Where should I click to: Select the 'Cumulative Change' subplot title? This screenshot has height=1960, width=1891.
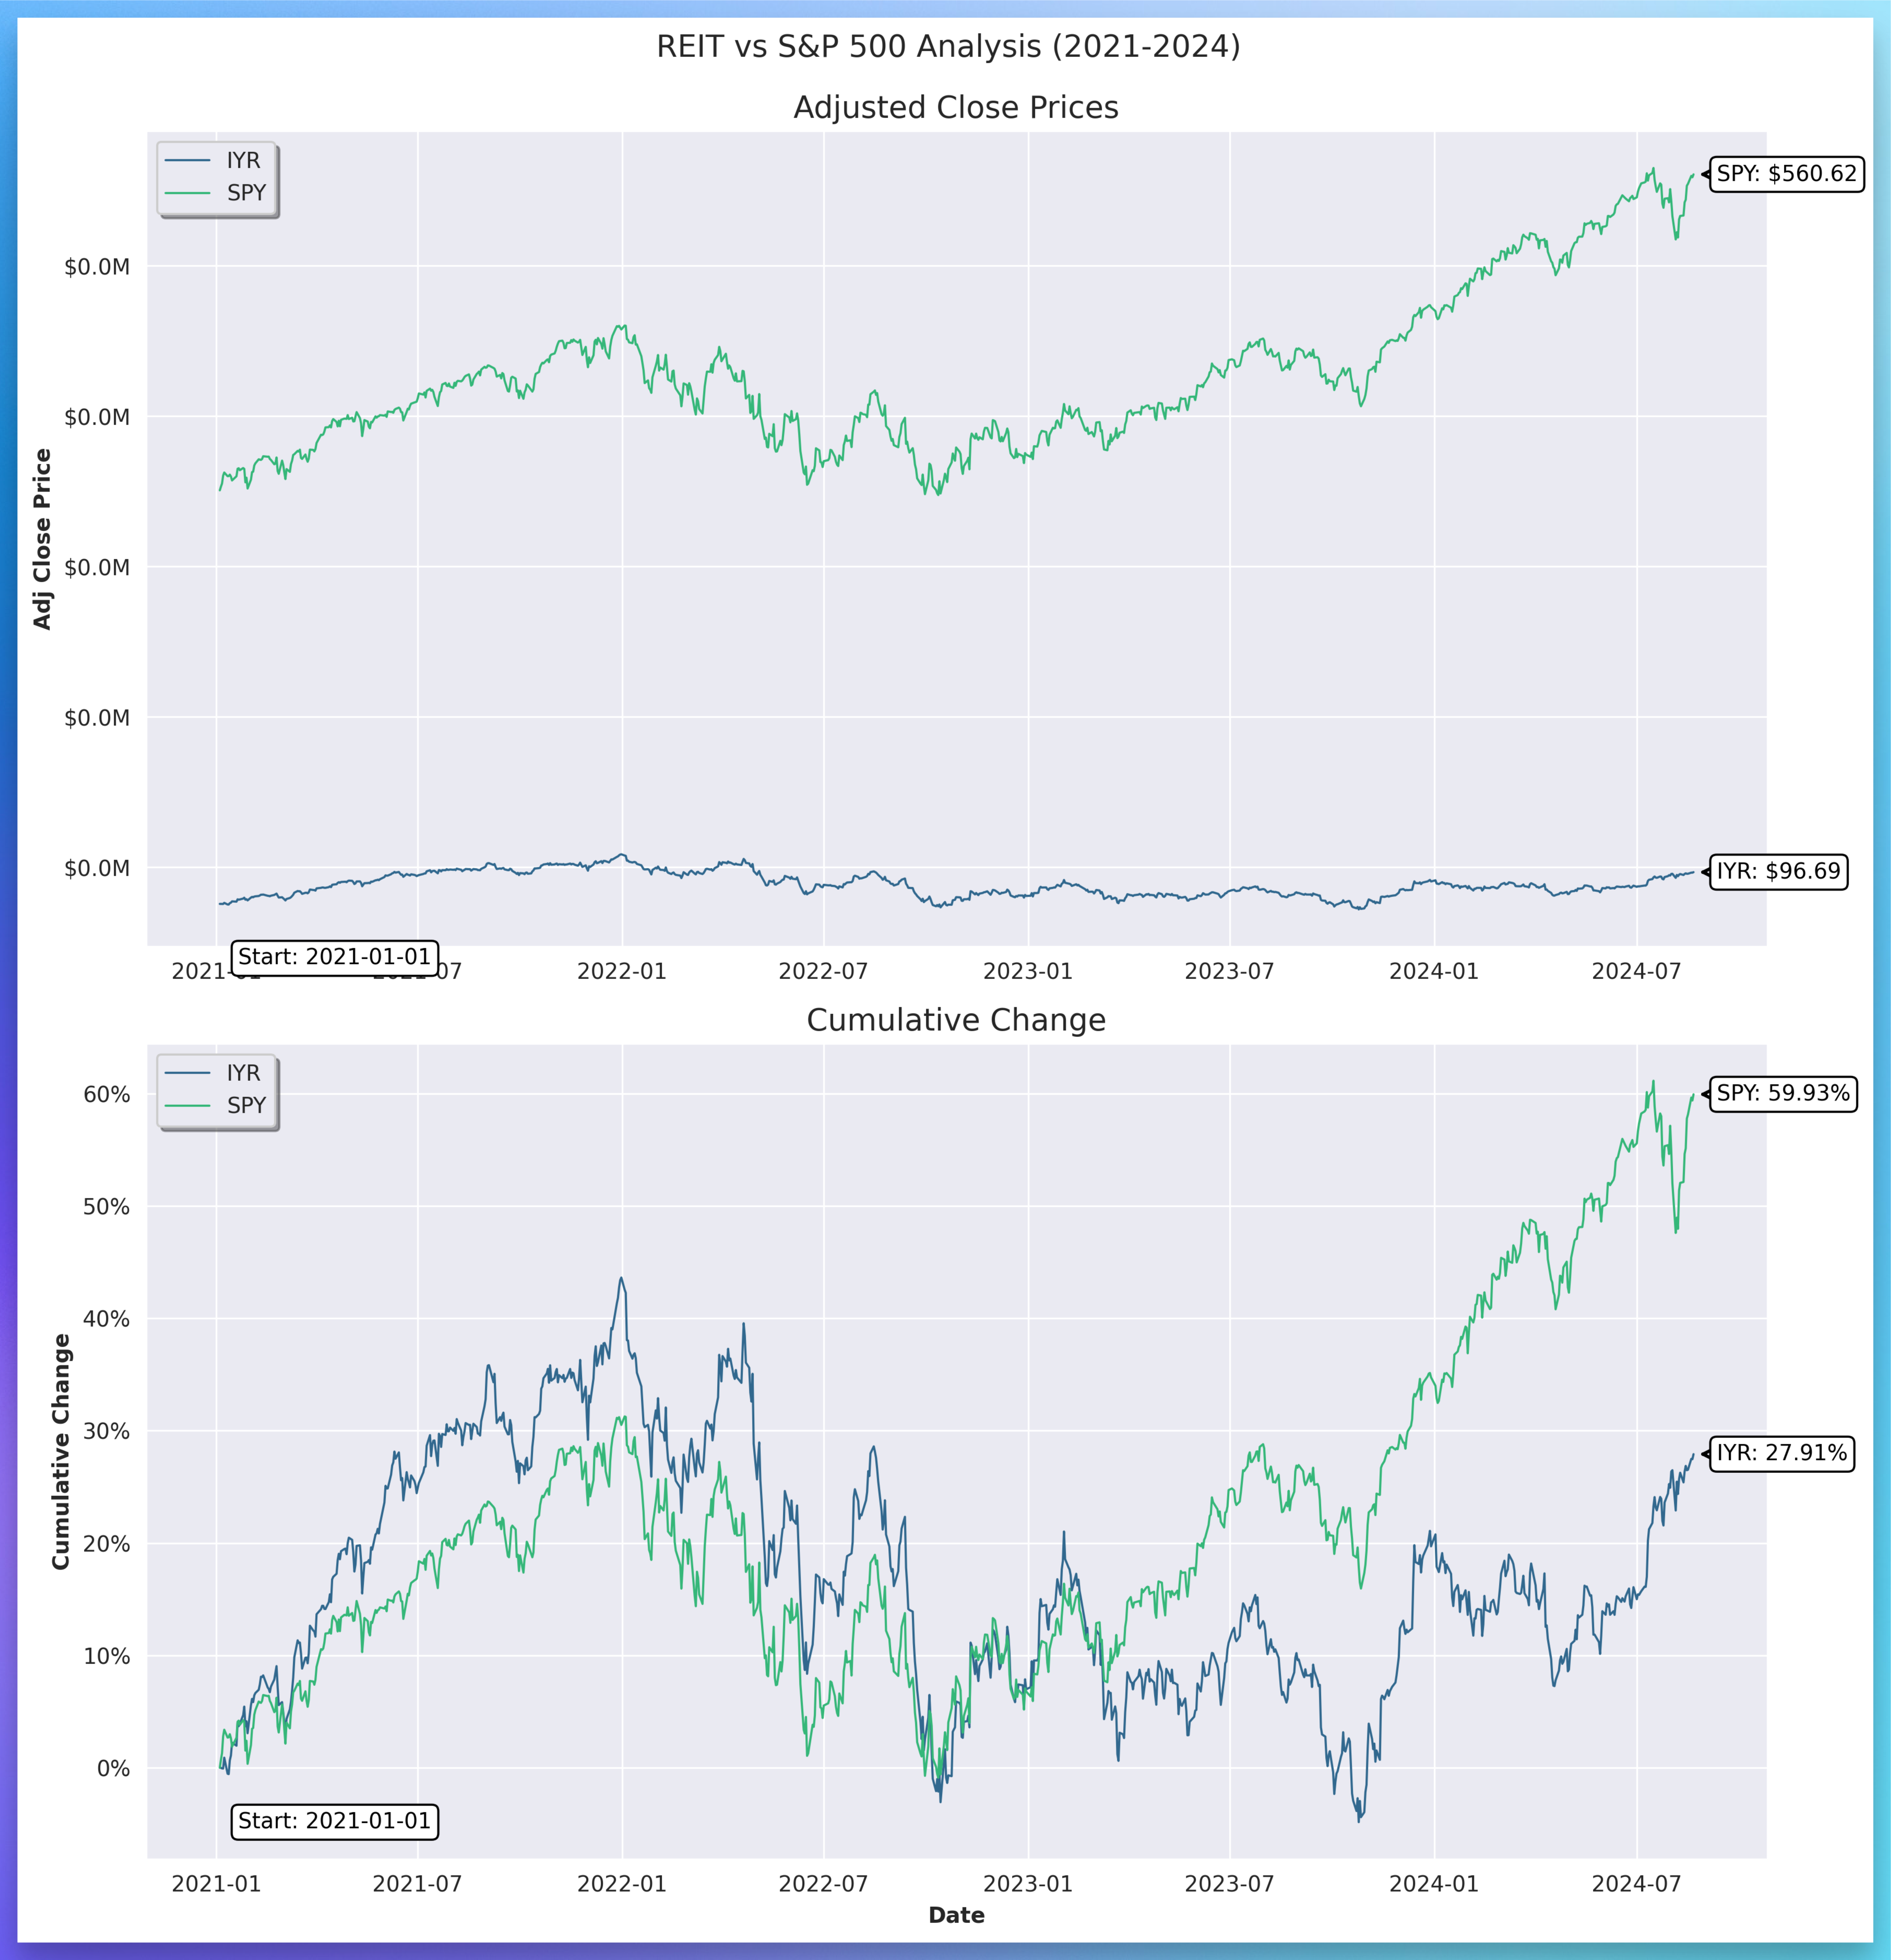[x=956, y=1020]
